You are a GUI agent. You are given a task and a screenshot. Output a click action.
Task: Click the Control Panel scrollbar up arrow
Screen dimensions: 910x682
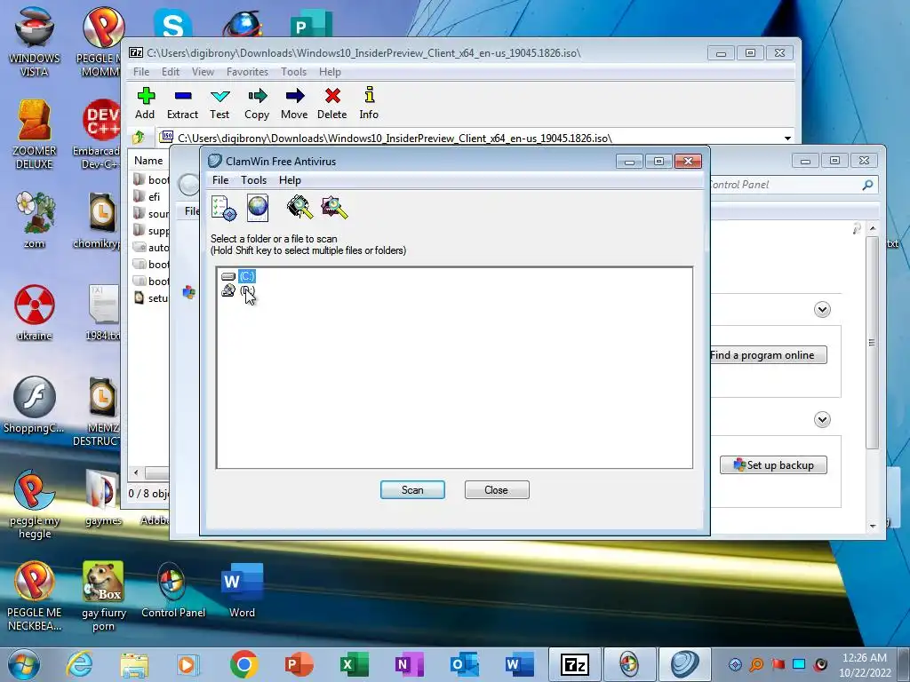coord(873,229)
